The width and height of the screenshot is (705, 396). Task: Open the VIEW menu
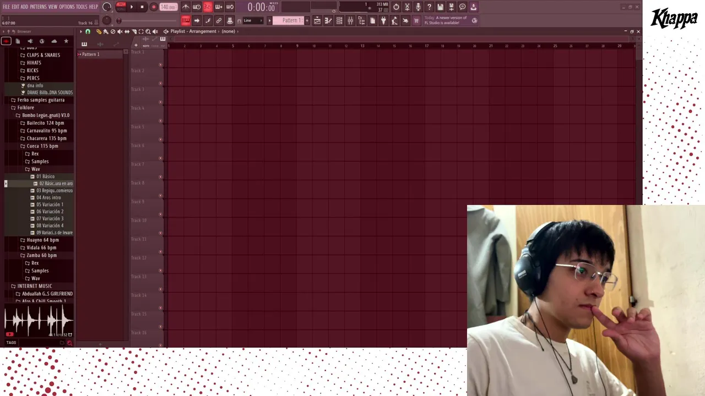point(53,7)
